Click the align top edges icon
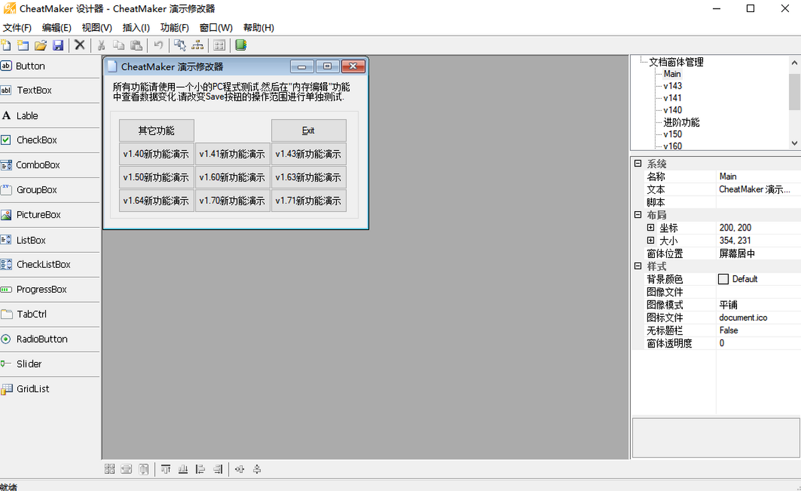 click(166, 470)
